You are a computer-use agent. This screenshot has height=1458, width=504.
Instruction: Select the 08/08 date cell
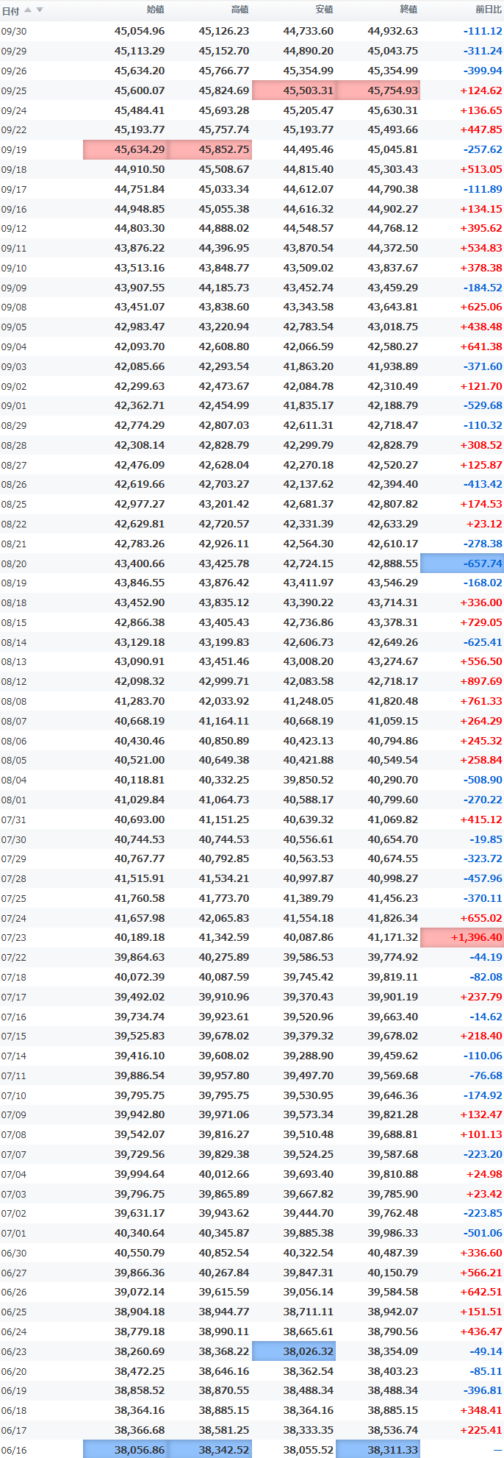(x=13, y=701)
